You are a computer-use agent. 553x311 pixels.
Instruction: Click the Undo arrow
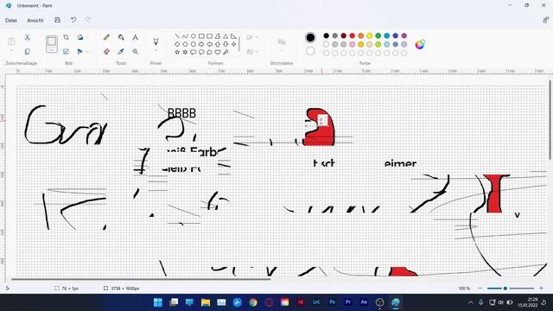73,20
